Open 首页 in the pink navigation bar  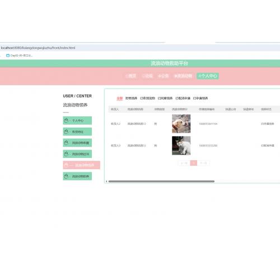click(131, 76)
